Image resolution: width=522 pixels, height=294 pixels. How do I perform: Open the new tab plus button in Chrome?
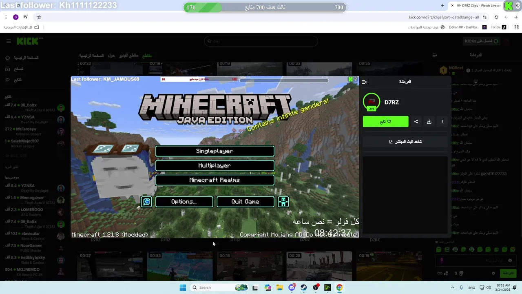(442, 6)
